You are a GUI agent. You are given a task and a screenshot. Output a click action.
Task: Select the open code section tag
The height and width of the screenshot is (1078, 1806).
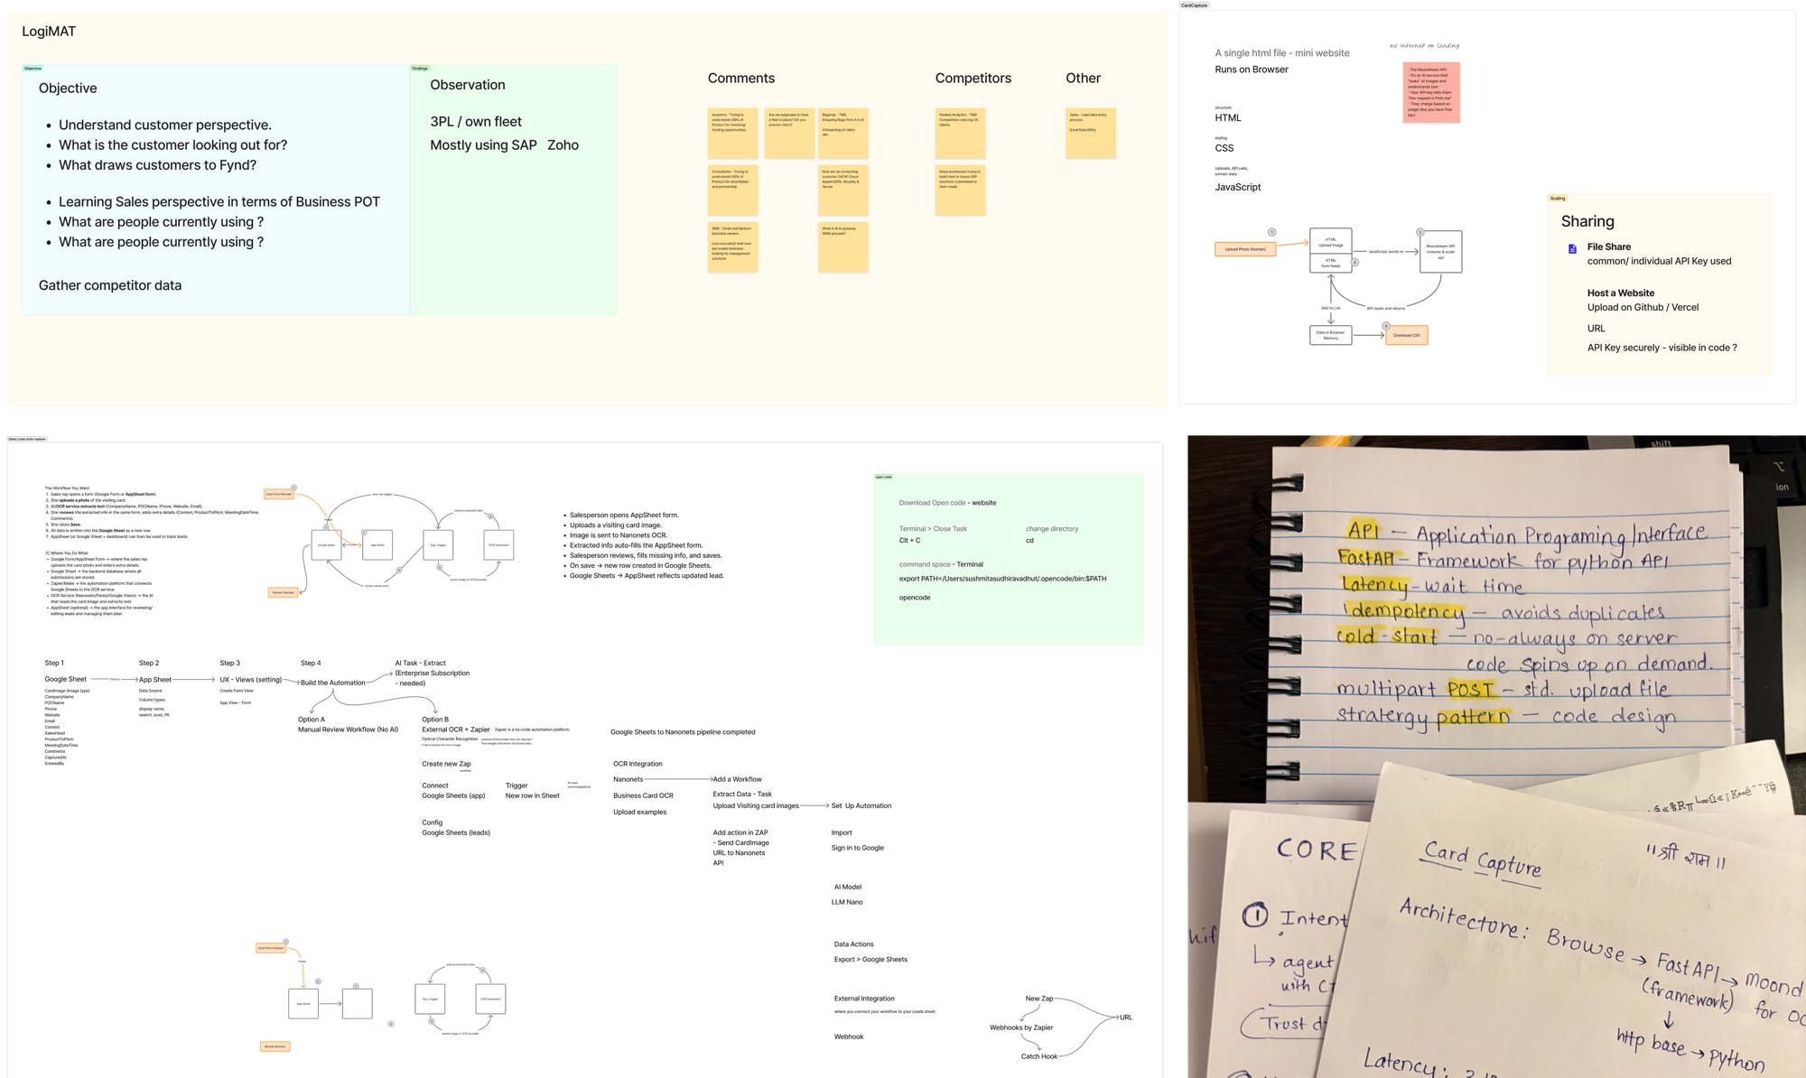tap(883, 477)
